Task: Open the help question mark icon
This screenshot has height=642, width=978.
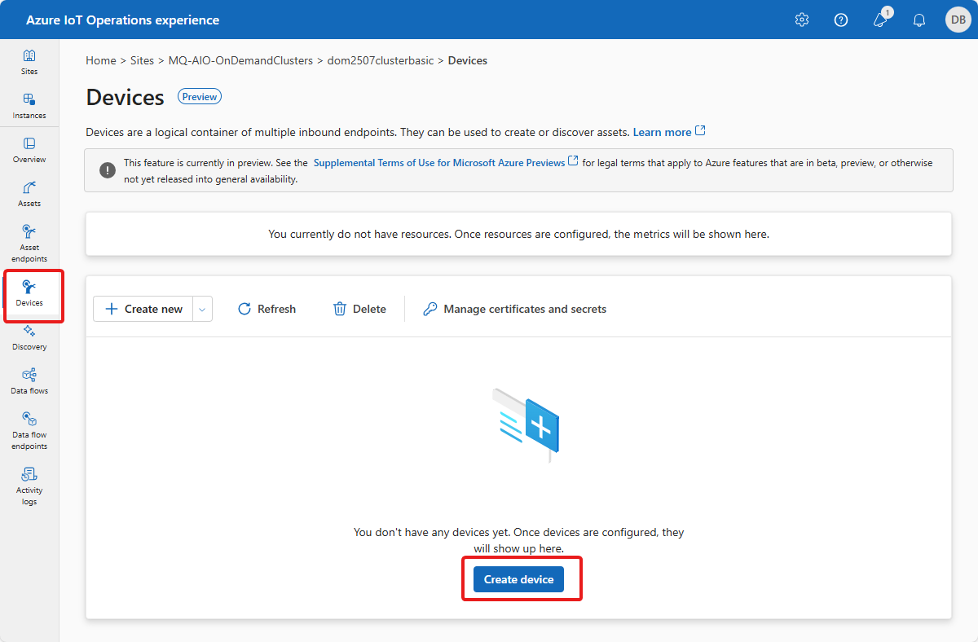Action: [841, 20]
